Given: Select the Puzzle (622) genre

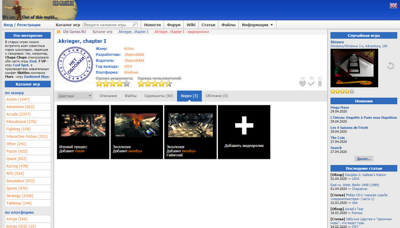Looking at the screenshot, I should click(x=28, y=151).
